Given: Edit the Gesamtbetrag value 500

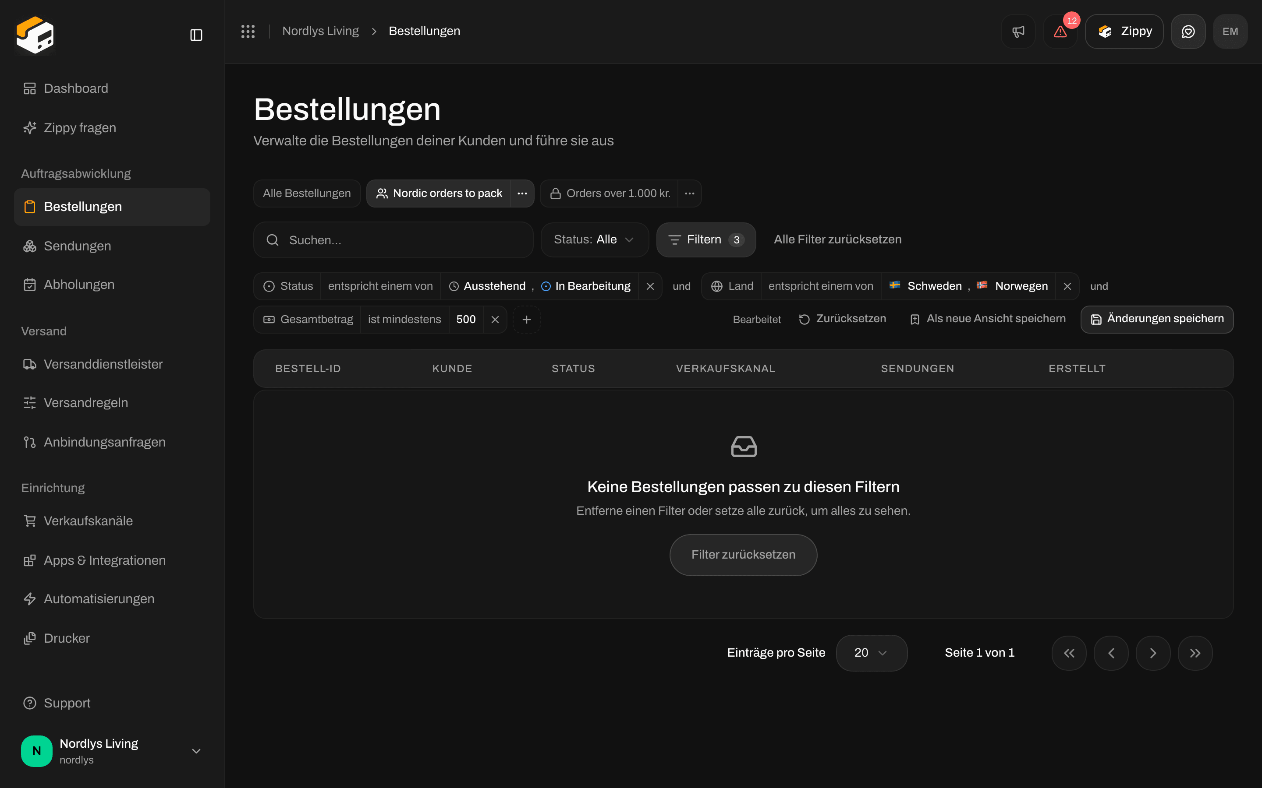Looking at the screenshot, I should pos(466,320).
